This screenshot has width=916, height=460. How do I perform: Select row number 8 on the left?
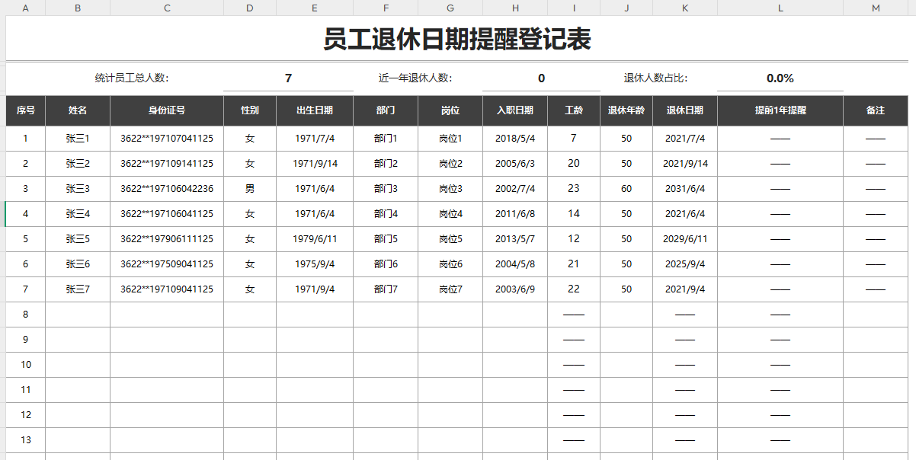pos(25,314)
